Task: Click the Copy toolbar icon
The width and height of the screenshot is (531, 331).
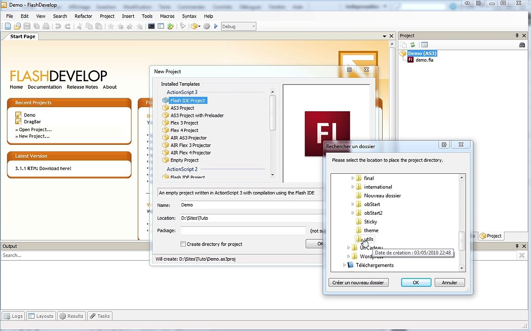Action: coord(89,26)
